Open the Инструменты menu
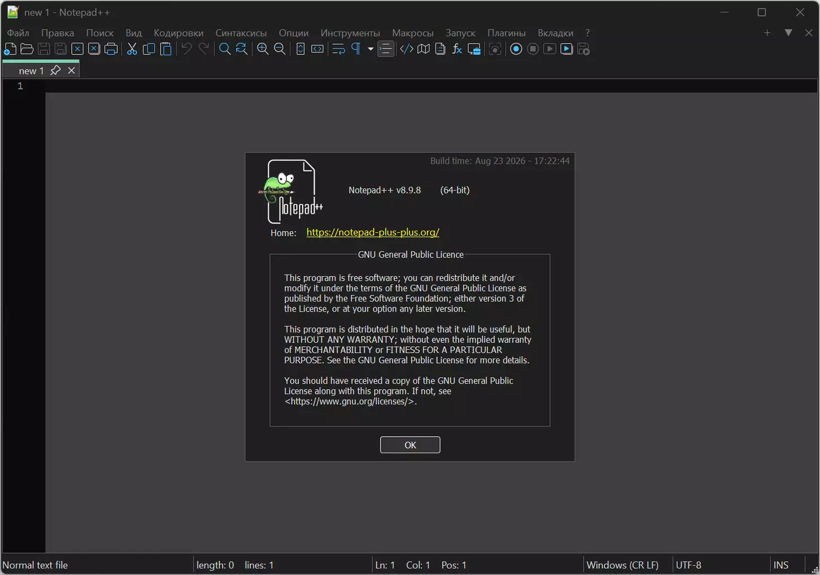820x575 pixels. [x=350, y=33]
